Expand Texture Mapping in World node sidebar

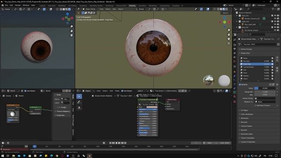[x=63, y=111]
